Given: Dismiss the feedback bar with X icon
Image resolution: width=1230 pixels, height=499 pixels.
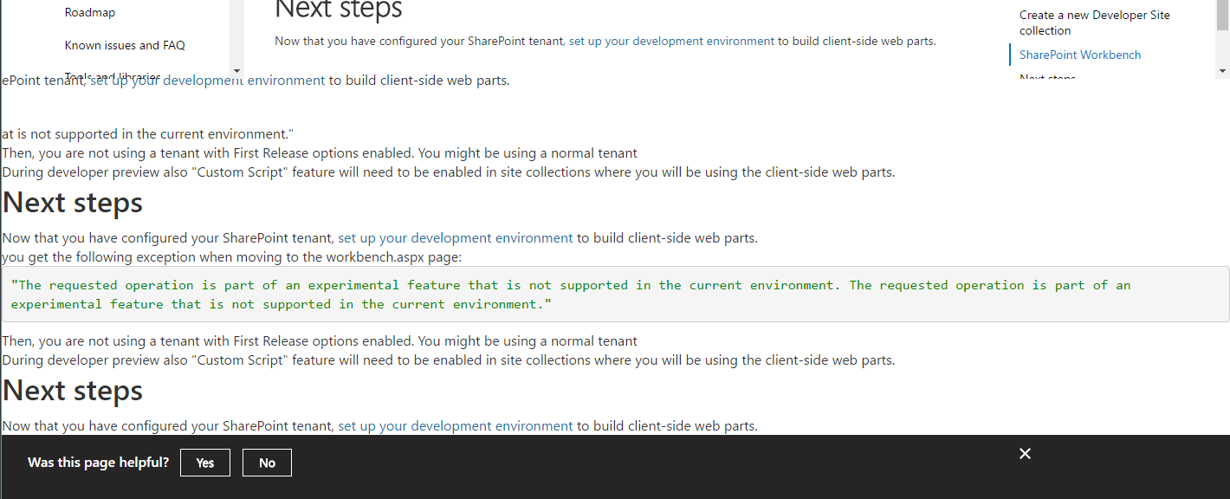Looking at the screenshot, I should click(1025, 454).
